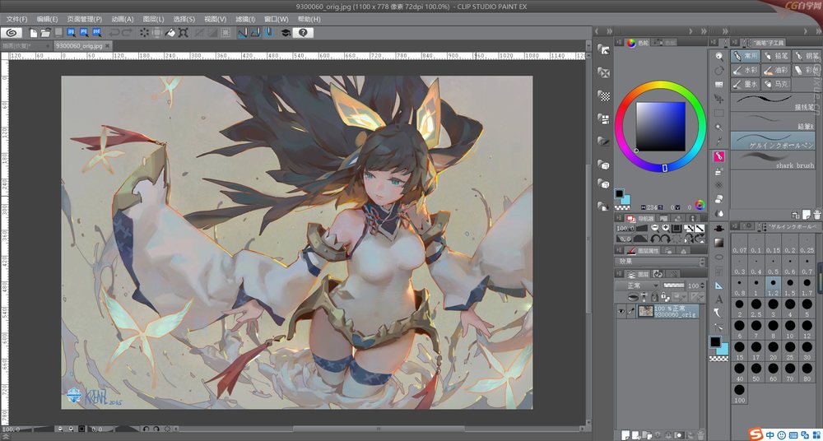Click the paint bucket fill icon in toolbar
This screenshot has width=823, height=441.
click(x=170, y=33)
